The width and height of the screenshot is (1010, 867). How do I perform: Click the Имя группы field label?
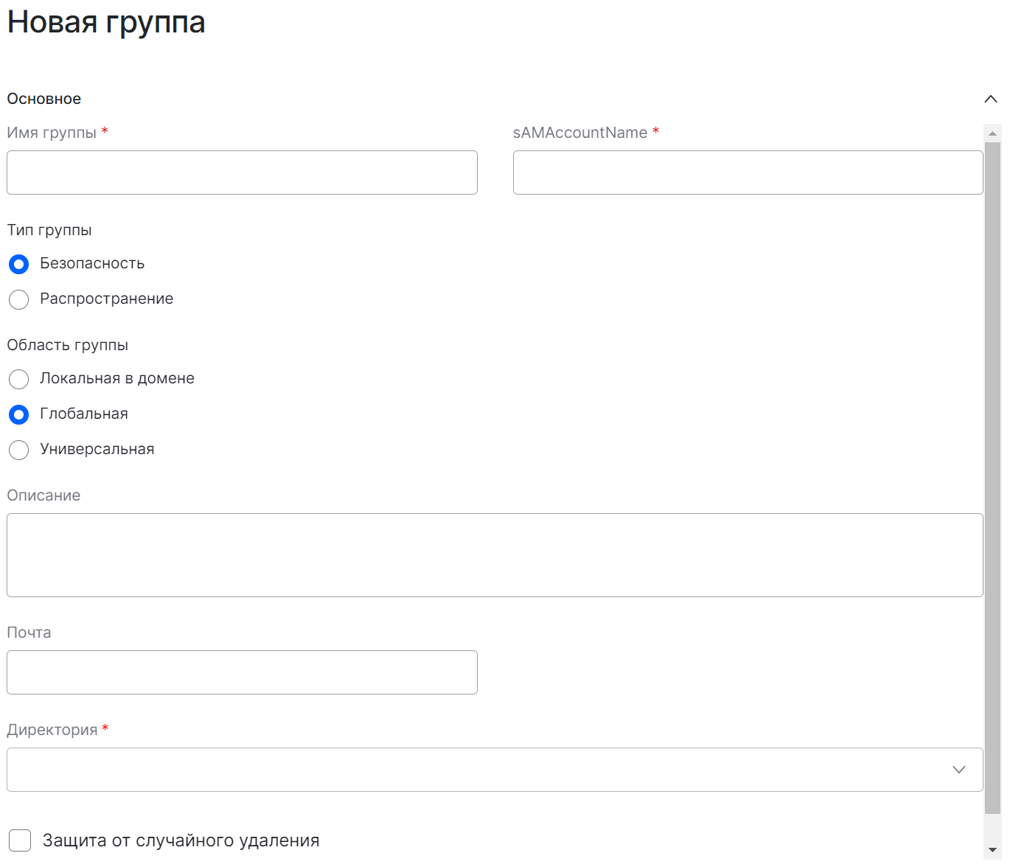52,133
